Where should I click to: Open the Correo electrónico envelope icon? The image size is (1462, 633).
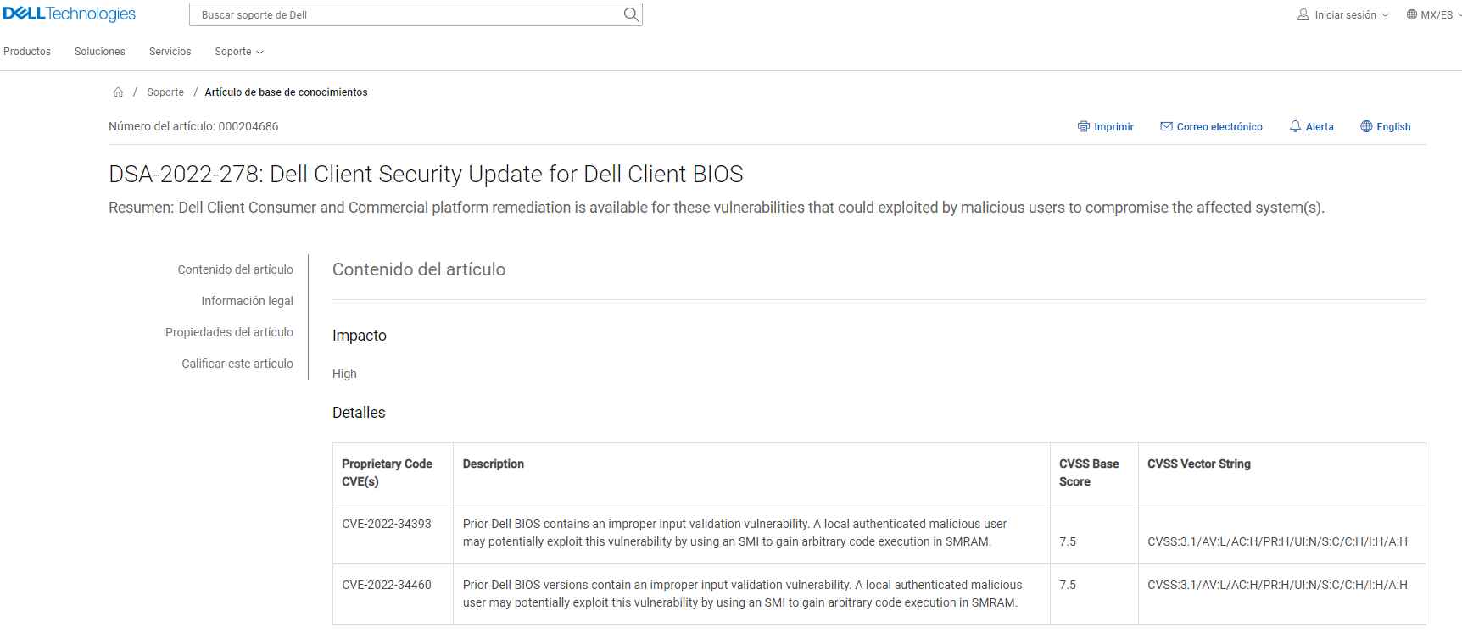1167,125
